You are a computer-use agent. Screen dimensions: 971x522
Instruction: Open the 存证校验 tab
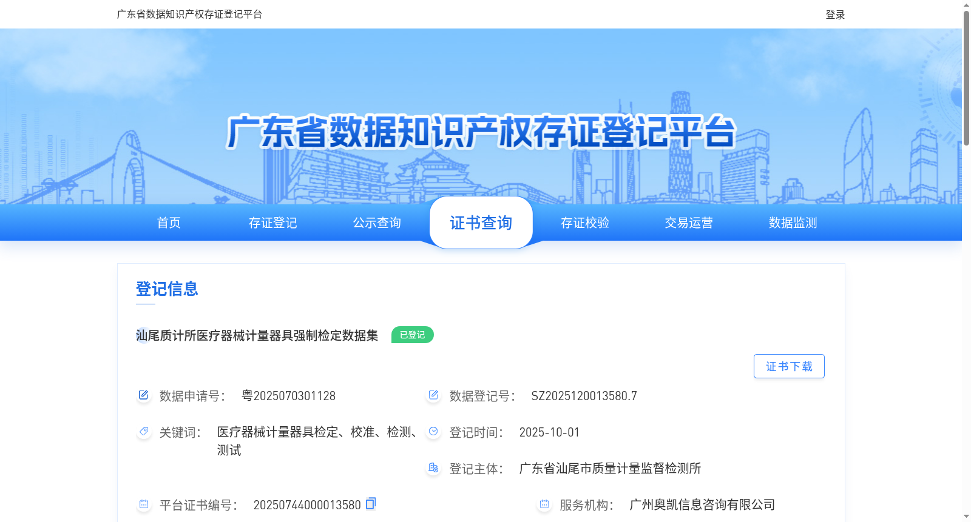(x=585, y=223)
